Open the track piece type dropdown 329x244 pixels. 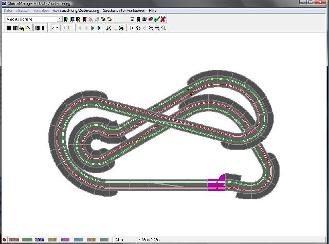(60, 19)
